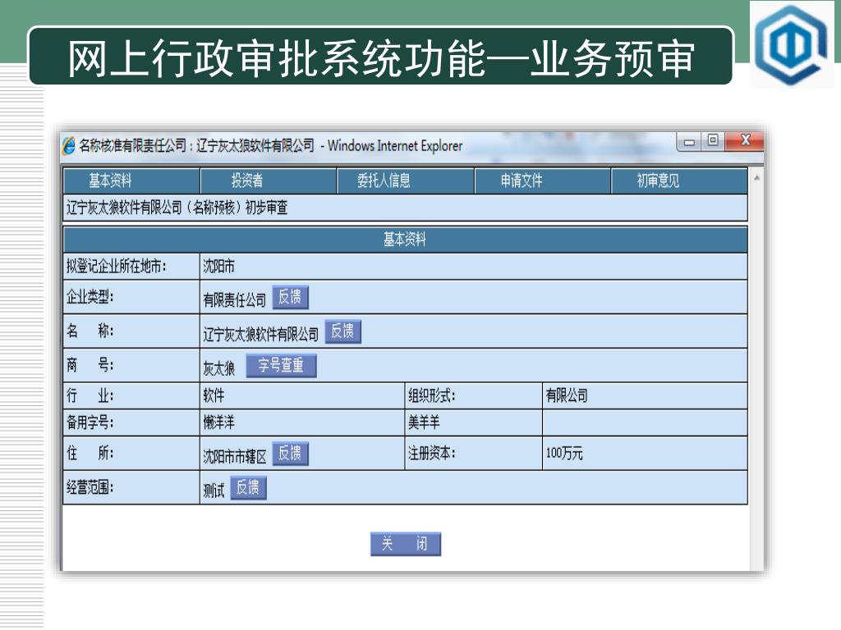
Task: Click the 注册资本 label
Action: [x=432, y=453]
